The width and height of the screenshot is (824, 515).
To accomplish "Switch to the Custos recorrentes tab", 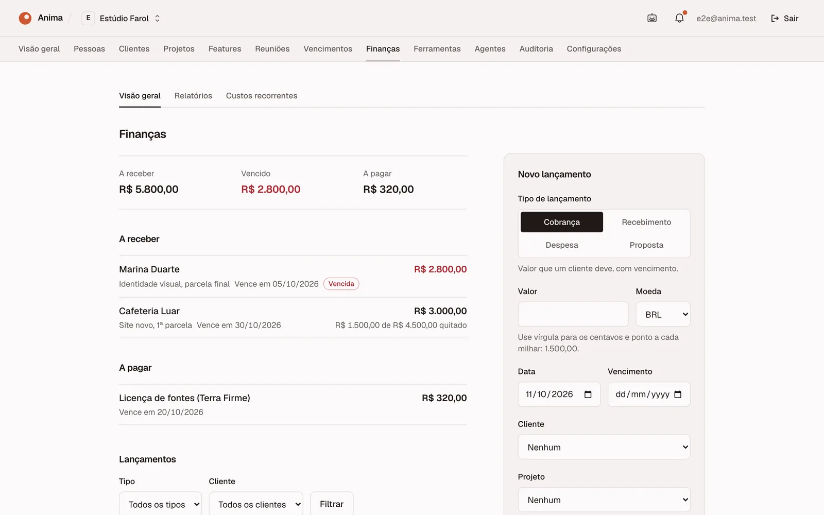I will point(262,96).
